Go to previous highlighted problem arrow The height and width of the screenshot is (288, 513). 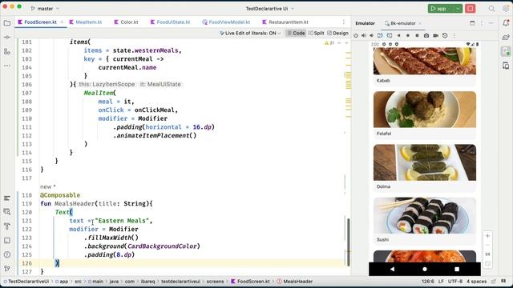coord(339,42)
